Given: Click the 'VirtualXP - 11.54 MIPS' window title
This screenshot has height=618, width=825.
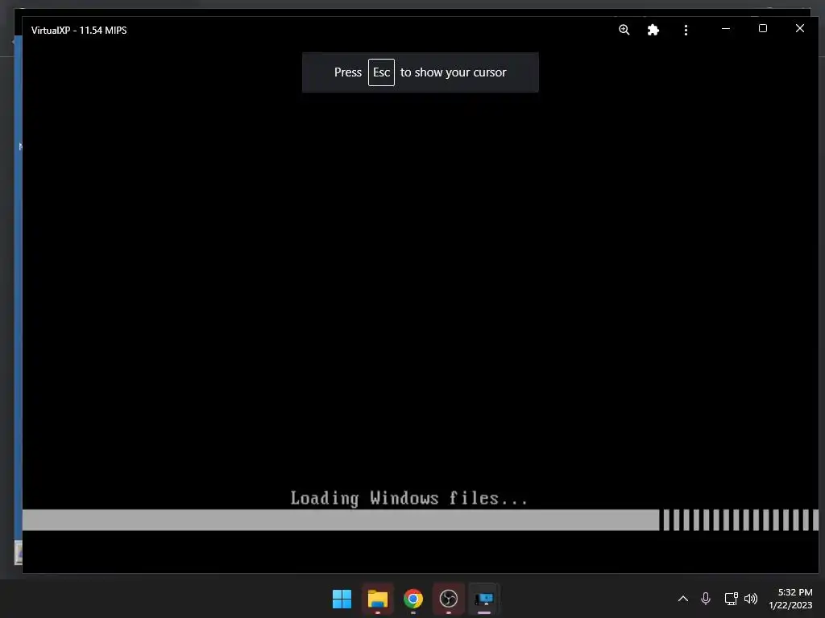Looking at the screenshot, I should click(x=79, y=31).
